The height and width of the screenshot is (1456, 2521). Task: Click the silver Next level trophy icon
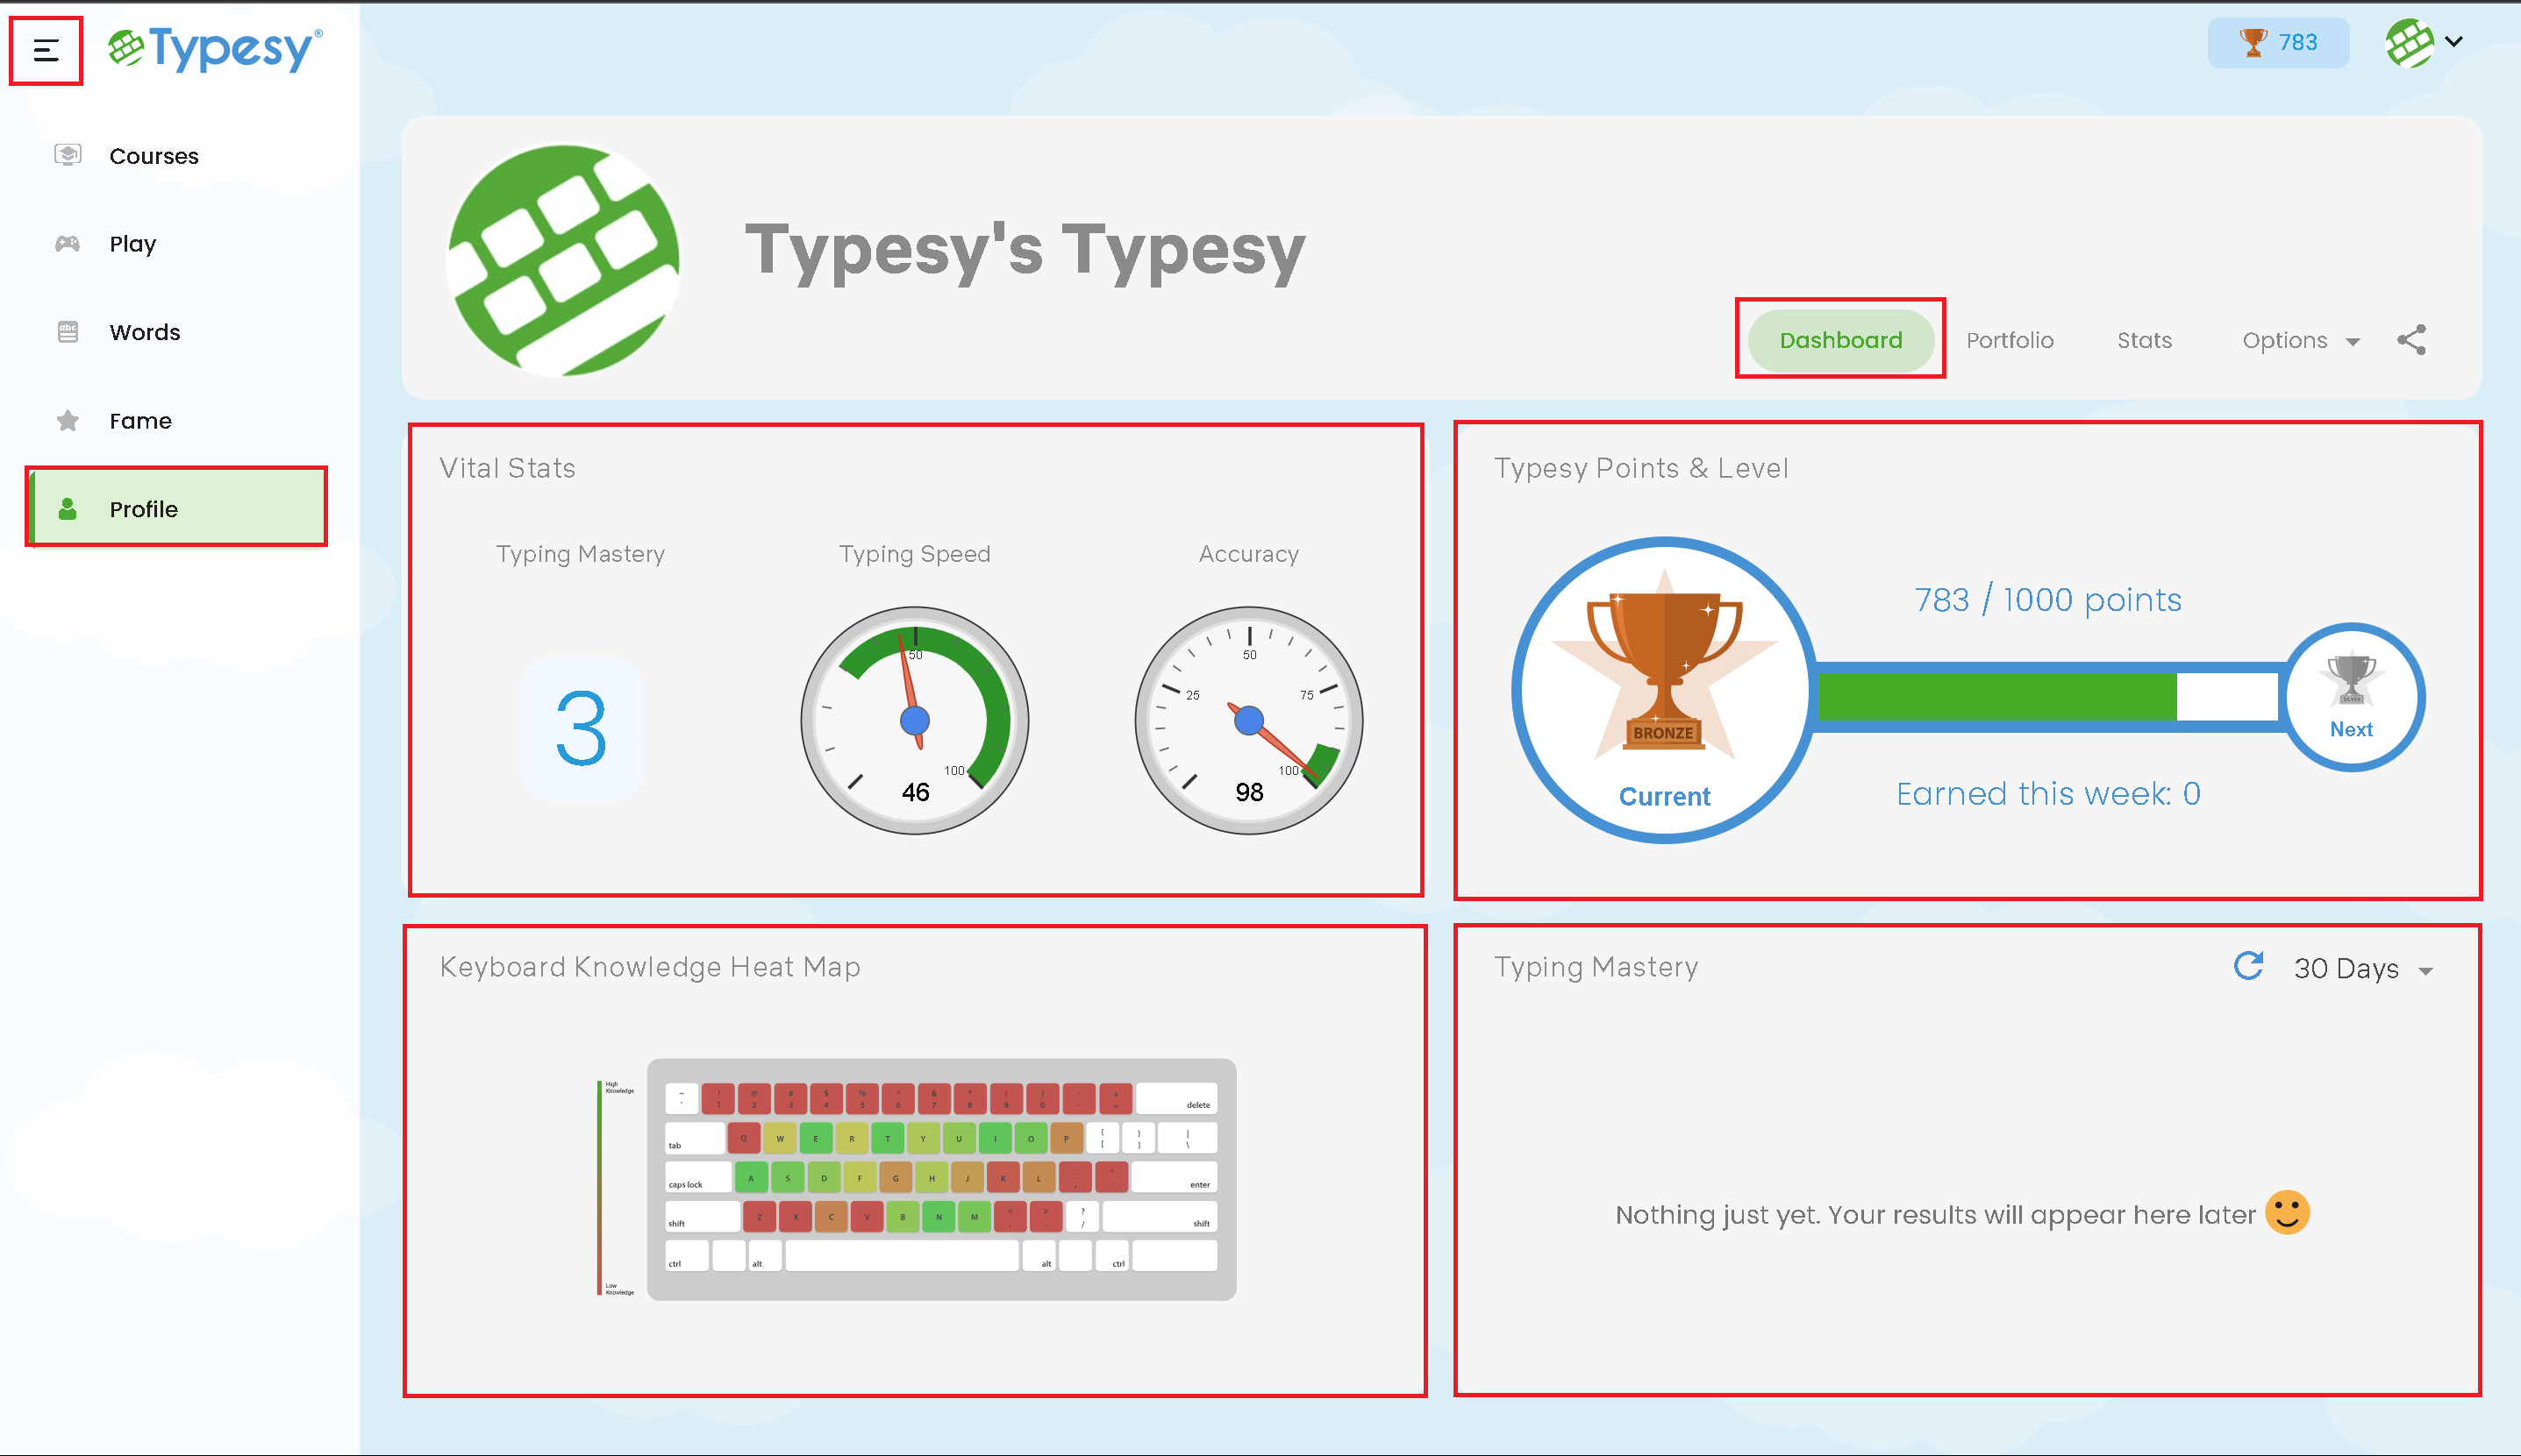(2351, 697)
